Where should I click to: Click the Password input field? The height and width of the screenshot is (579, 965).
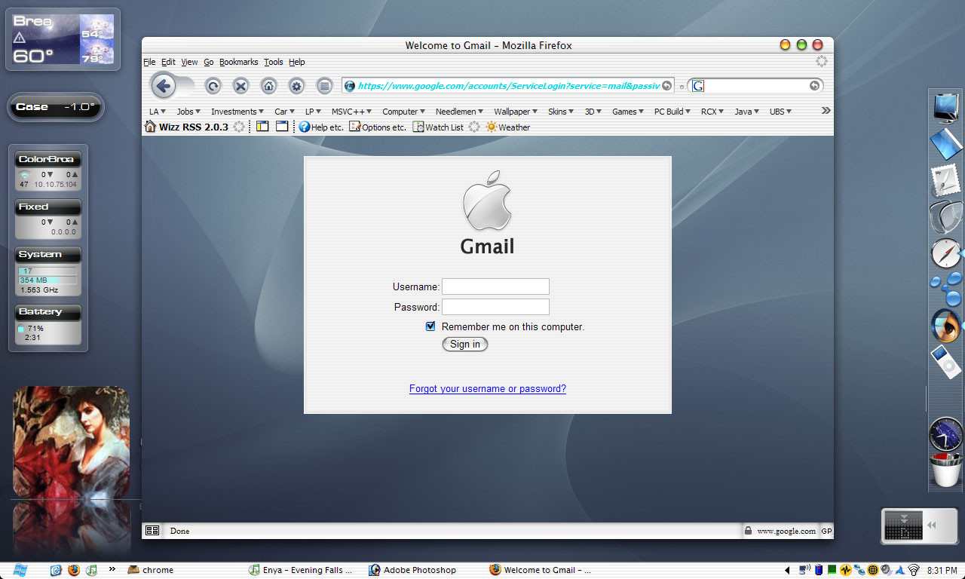[x=495, y=307]
